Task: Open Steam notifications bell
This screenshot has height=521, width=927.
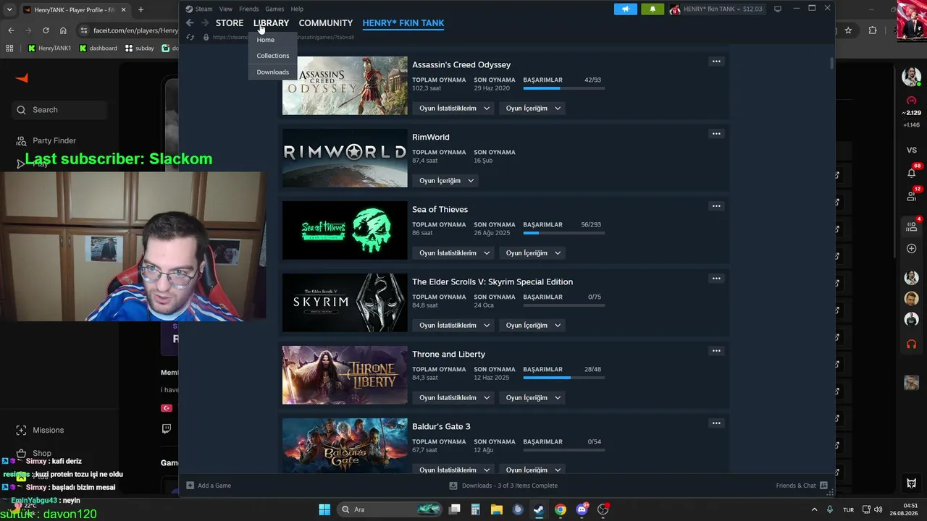Action: coord(653,9)
